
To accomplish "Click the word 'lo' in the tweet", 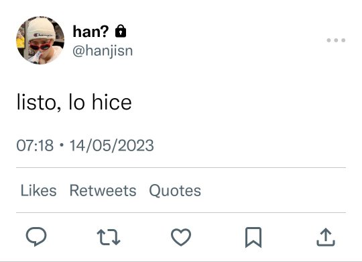I will 76,101.
